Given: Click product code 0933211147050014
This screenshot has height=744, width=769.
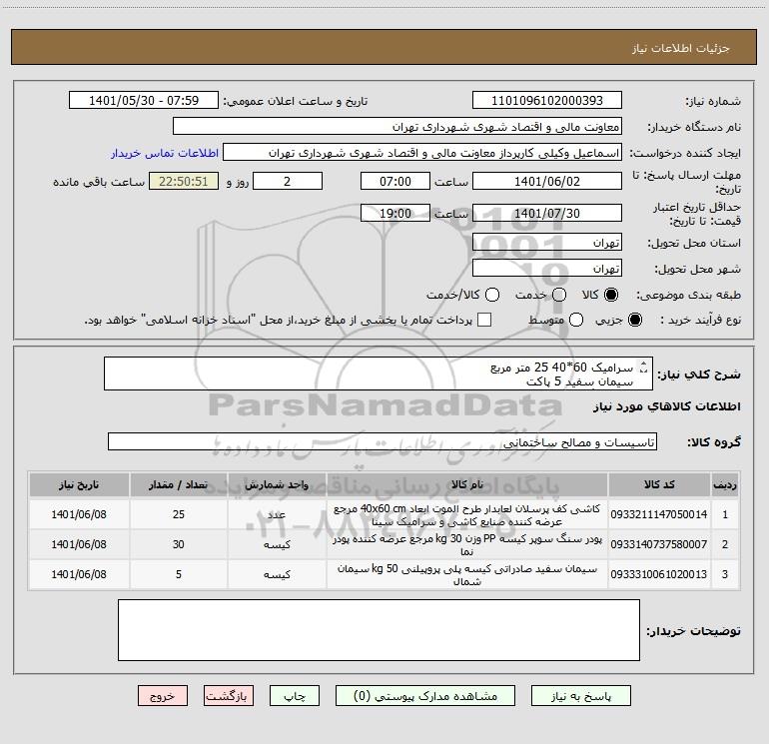Looking at the screenshot, I should 659,514.
